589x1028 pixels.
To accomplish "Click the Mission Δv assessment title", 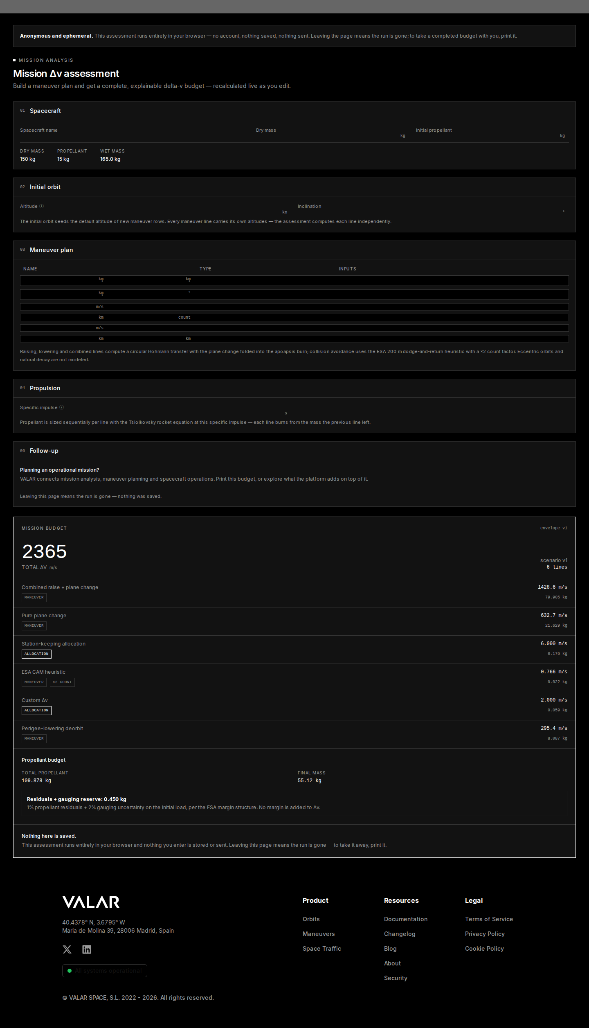I will [66, 74].
